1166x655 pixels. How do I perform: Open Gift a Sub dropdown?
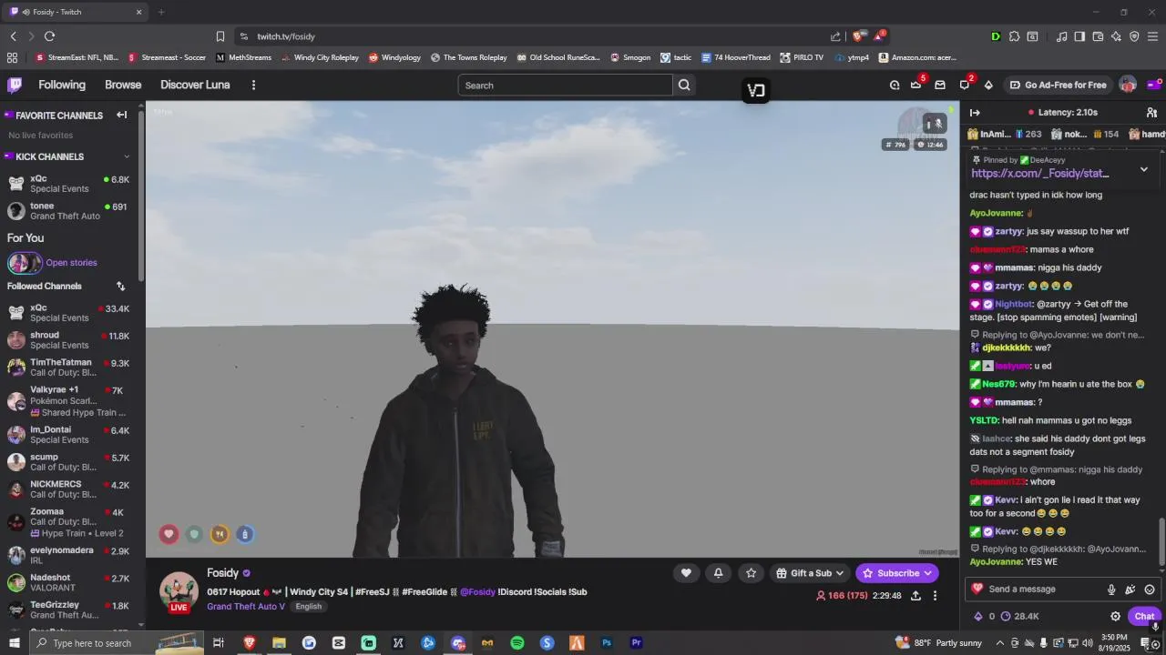point(810,573)
